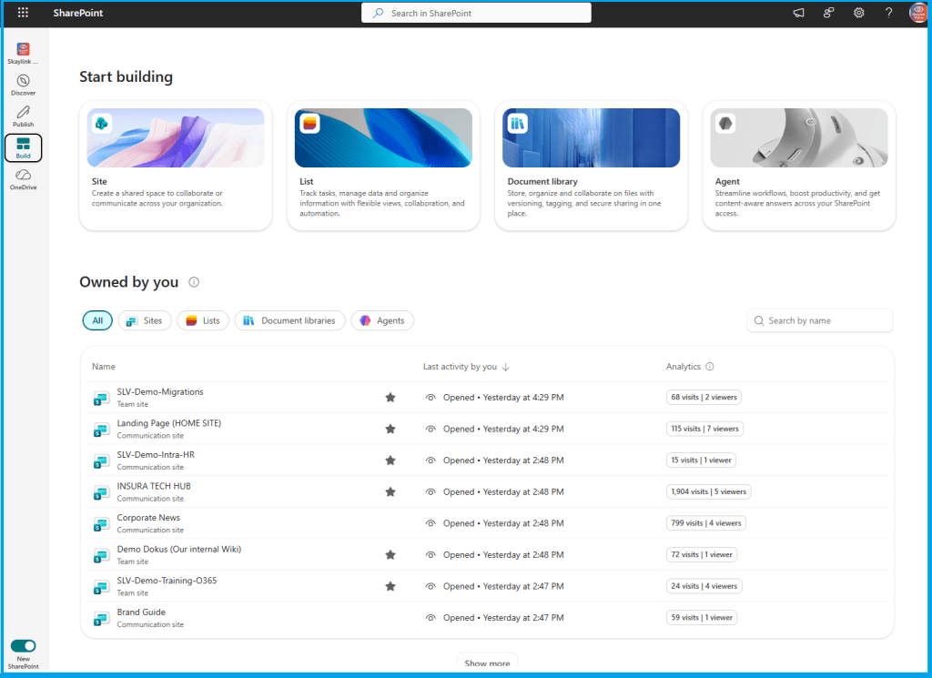This screenshot has height=678, width=932.
Task: Toggle the star for INSURA TECH HUB
Action: (x=390, y=492)
